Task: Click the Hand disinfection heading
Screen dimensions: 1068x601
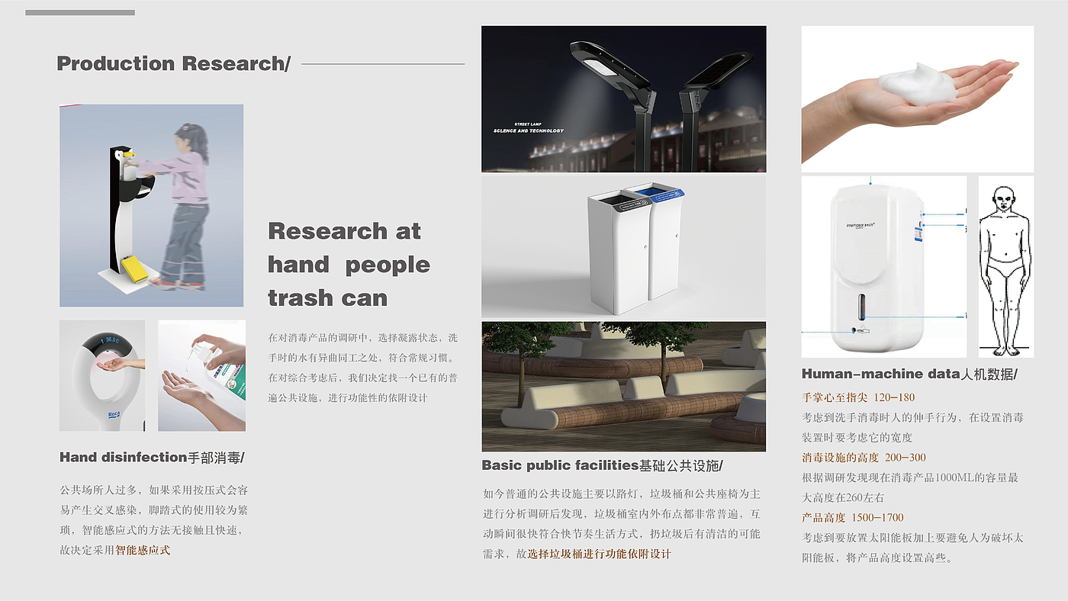Action: (152, 458)
